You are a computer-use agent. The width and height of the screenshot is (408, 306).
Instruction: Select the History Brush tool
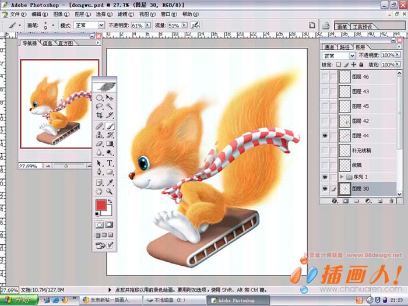coord(110,135)
